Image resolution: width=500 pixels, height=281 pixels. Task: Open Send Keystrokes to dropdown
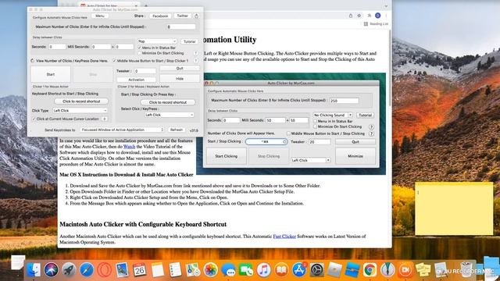122,130
